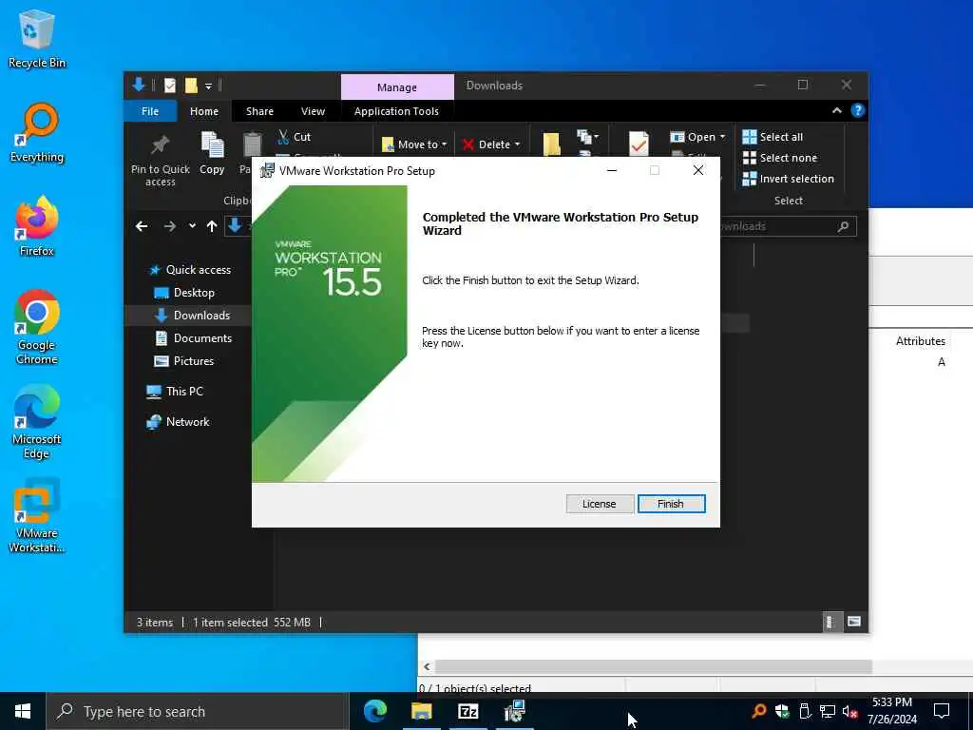Collapse the Explorer ribbon with chevron

(x=836, y=110)
